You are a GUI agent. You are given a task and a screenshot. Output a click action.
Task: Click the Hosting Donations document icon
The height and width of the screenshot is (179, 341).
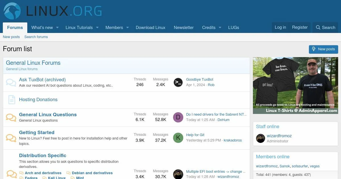(x=12, y=100)
